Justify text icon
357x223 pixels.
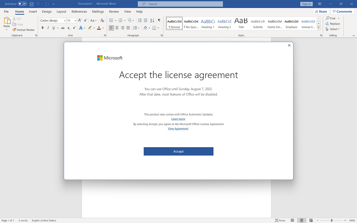(x=128, y=28)
